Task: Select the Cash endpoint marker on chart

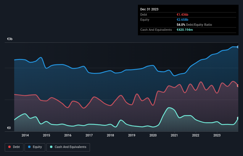Action: (x=238, y=118)
